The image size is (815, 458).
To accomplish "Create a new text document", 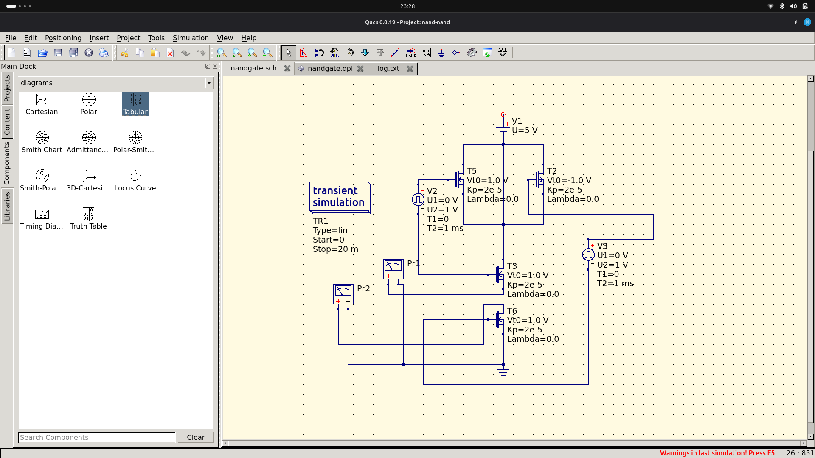I will point(27,53).
